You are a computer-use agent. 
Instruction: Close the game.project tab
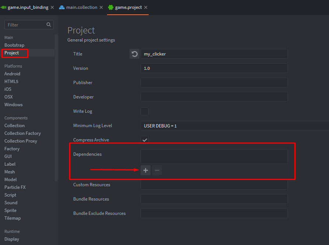[x=146, y=7]
